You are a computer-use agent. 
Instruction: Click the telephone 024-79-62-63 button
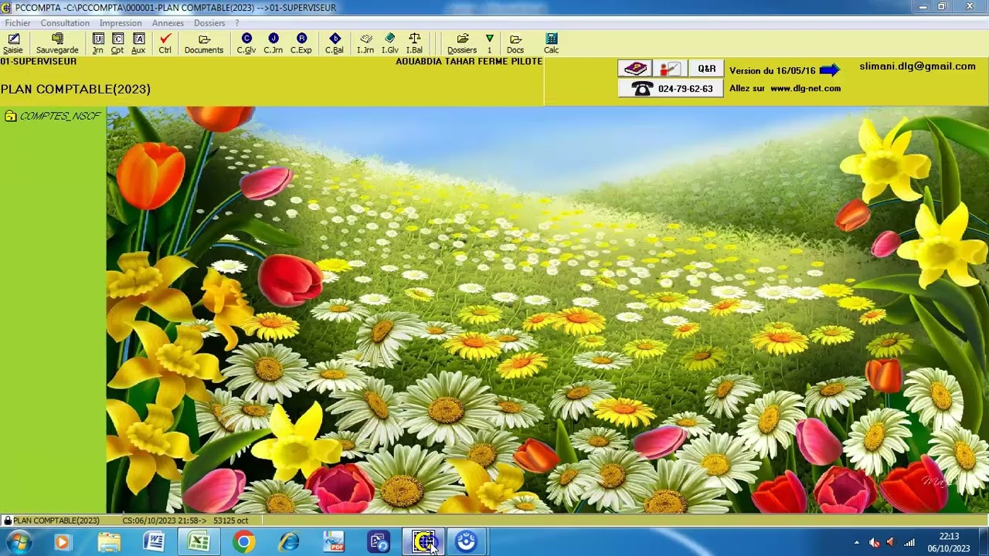pos(671,89)
